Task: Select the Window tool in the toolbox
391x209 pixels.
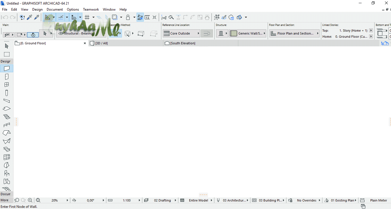Action: [7, 85]
